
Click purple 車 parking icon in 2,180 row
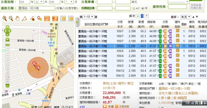[170, 41]
